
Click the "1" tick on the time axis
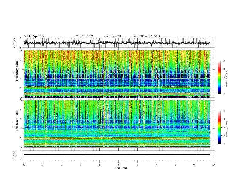click(x=43, y=165)
